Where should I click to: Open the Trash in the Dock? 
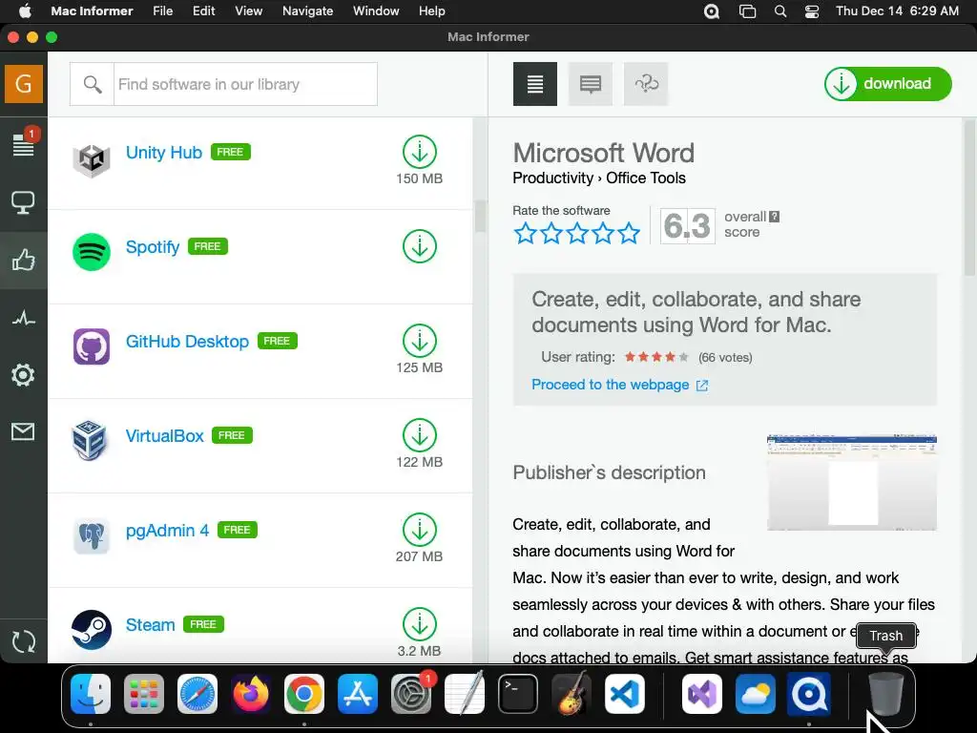885,694
